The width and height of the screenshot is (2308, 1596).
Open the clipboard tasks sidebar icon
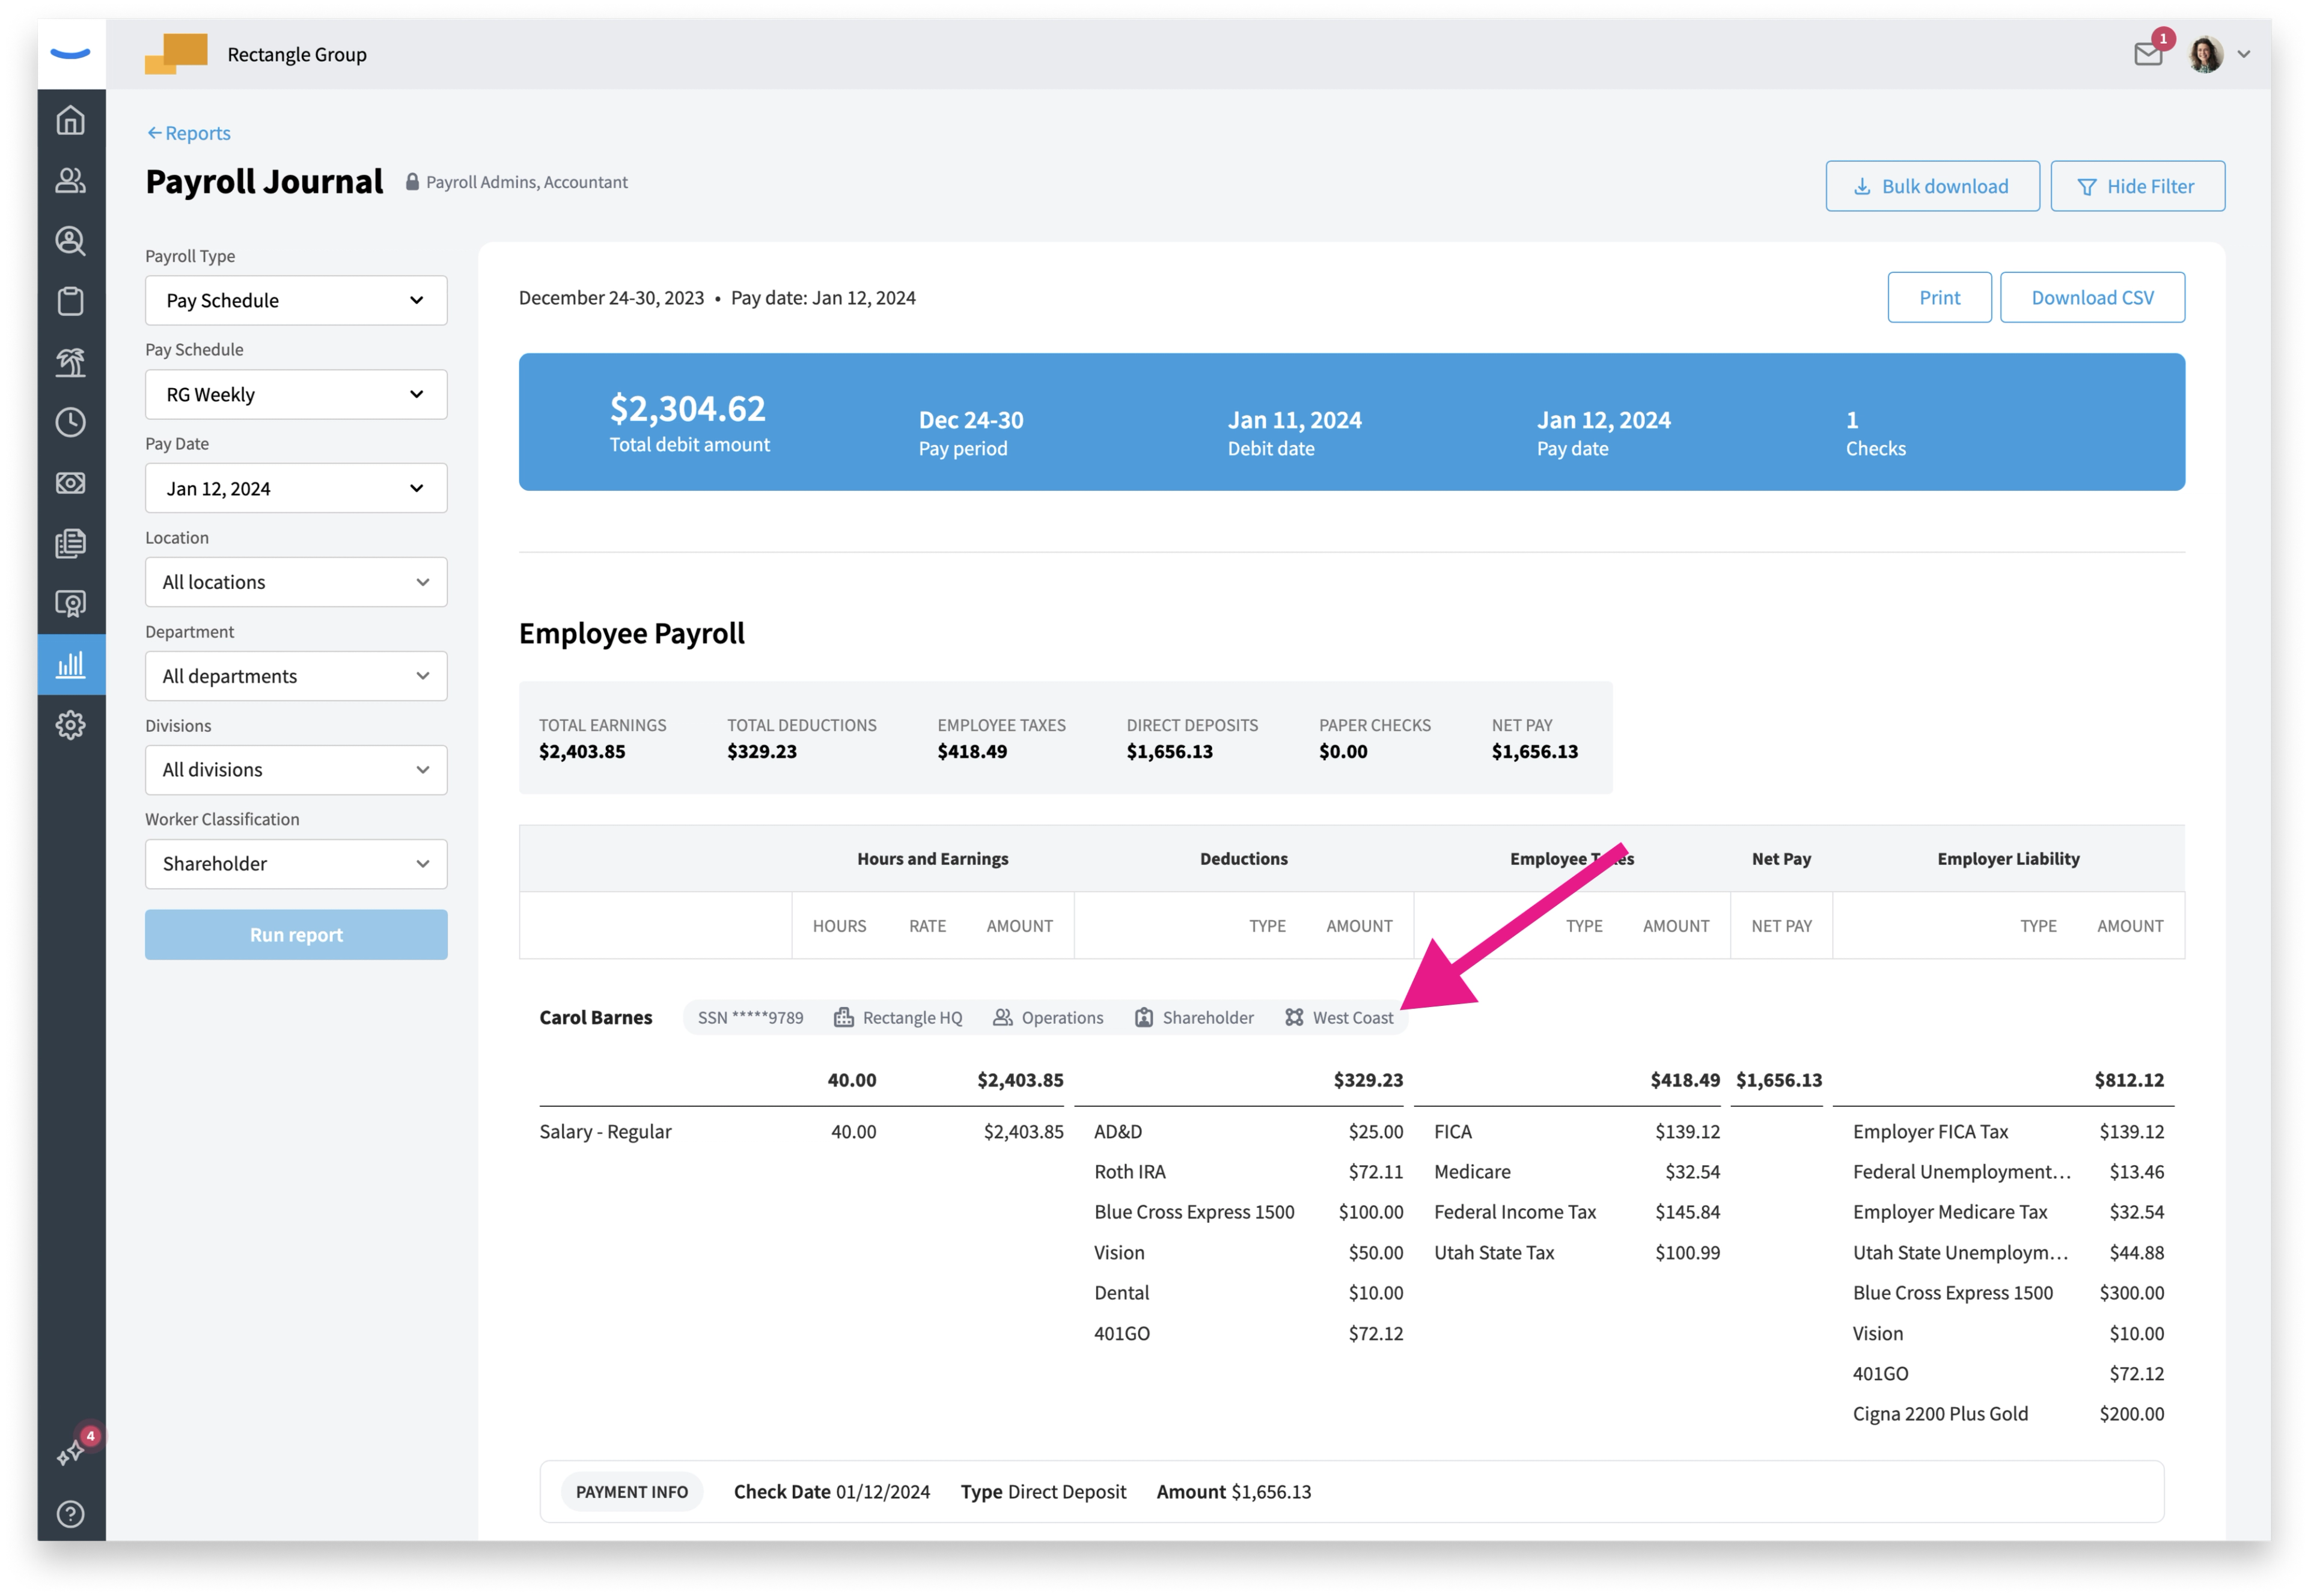[70, 301]
